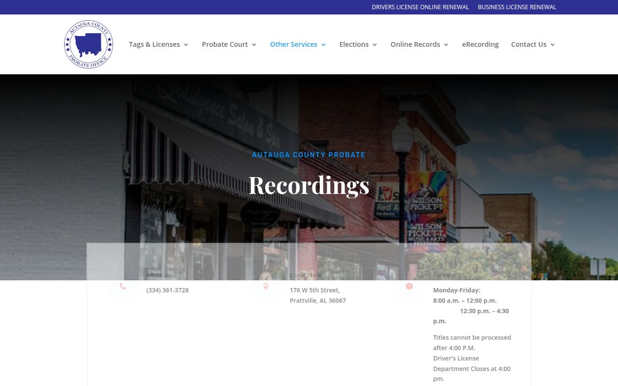Screen dimensions: 618x386
Task: Open the Probate Court menu
Action: click(225, 44)
